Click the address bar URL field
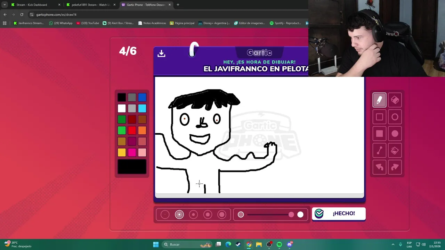The height and width of the screenshot is (250, 445). (x=167, y=15)
